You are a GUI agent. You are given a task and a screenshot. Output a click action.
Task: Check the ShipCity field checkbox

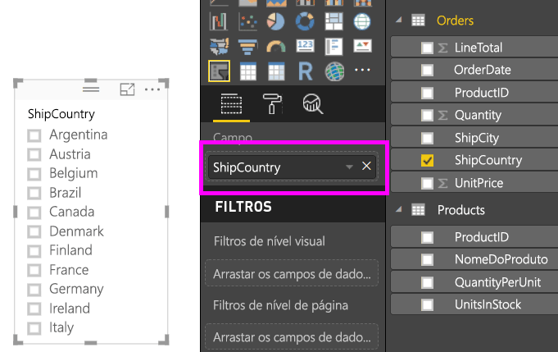coord(427,138)
